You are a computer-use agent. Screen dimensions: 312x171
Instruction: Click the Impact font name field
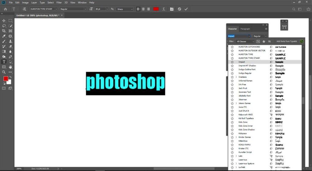click(x=238, y=36)
